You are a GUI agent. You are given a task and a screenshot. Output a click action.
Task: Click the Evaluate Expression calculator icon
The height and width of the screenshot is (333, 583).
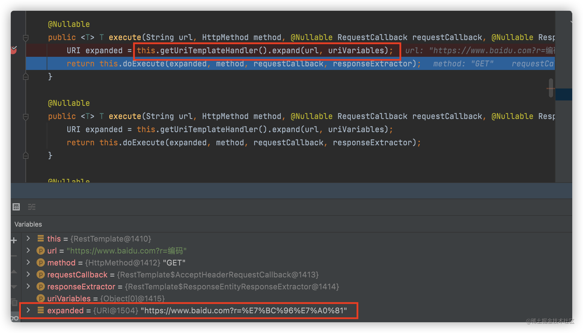point(16,207)
